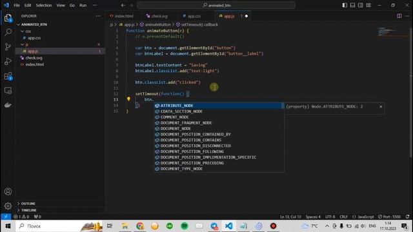Image resolution: width=413 pixels, height=232 pixels.
Task: Open Source Control view
Action: coord(8,47)
